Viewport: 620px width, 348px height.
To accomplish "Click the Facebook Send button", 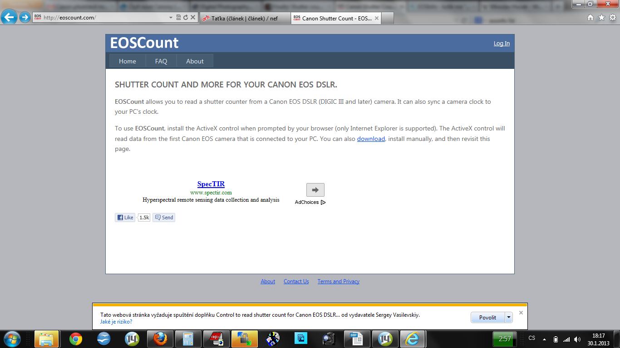I will (x=164, y=217).
